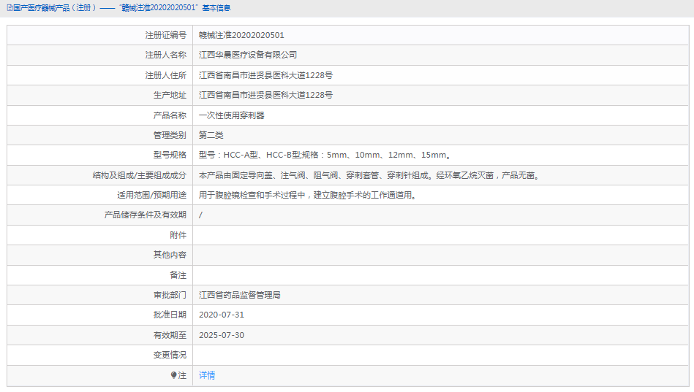Click the 备注 label
Image resolution: width=694 pixels, height=392 pixels.
point(178,275)
